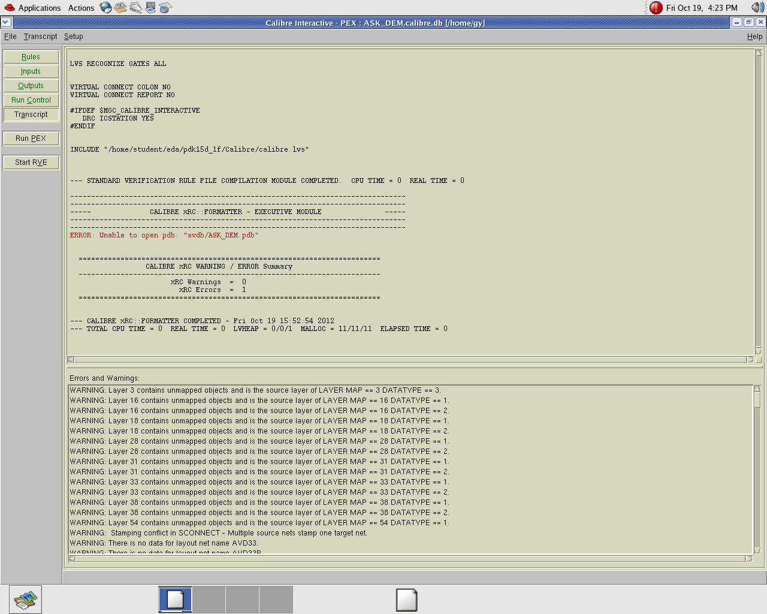Click the show desktop icon in bottom panel
767x614 pixels.
pyautogui.click(x=25, y=599)
